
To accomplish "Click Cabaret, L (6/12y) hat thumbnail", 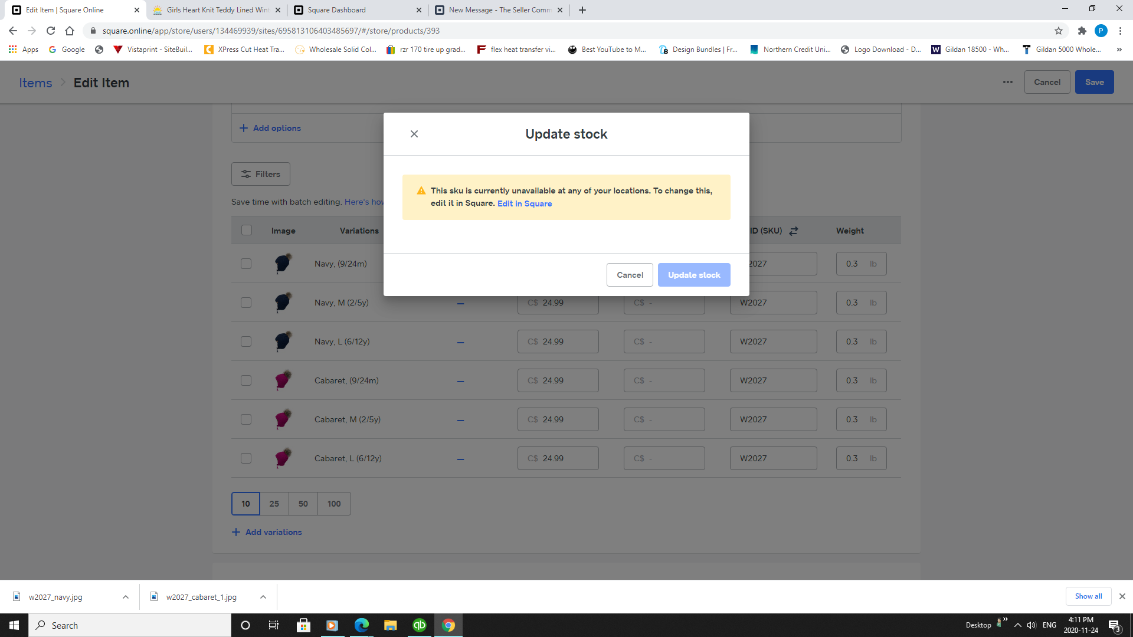I will coord(283,458).
